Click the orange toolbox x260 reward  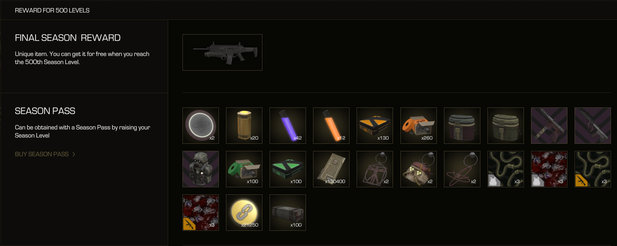point(419,126)
